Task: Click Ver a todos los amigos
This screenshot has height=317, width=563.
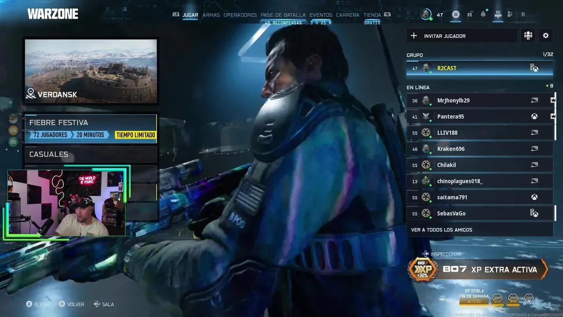Action: pyautogui.click(x=479, y=230)
